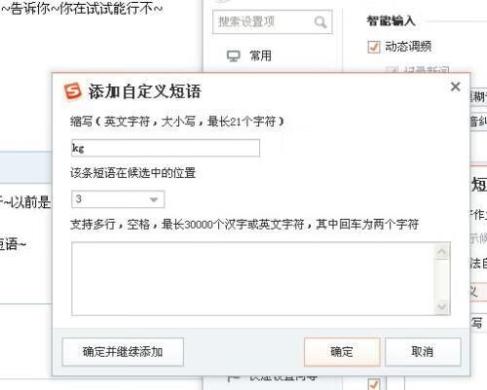Viewport: 487px width, 390px height.
Task: Close the 添加自定义短语 dialog
Action: point(456,87)
